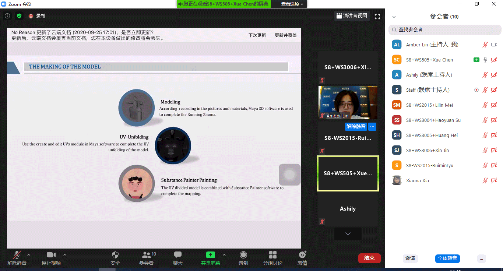Click Xue Chen green sharing indicator

click(476, 60)
